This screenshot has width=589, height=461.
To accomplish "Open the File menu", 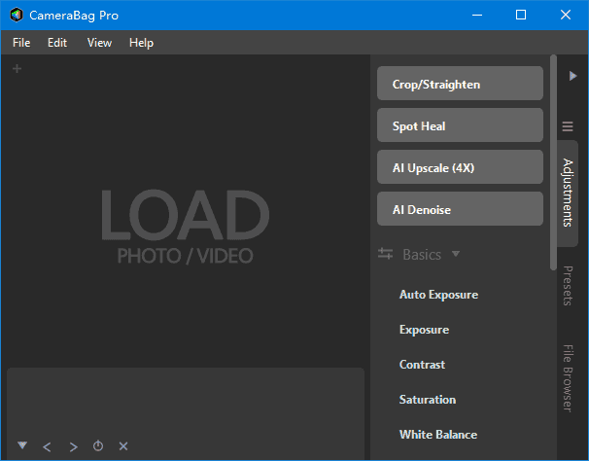I will (x=21, y=43).
